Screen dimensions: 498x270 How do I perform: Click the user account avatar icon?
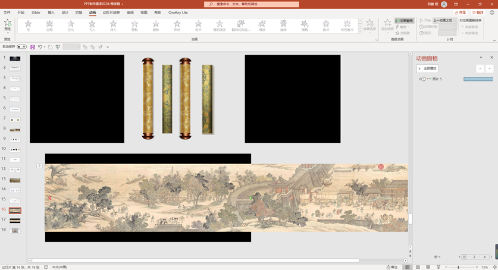444,4
